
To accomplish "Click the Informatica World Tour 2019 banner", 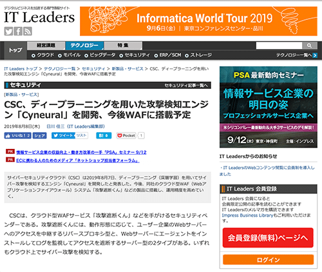I will point(198,21).
